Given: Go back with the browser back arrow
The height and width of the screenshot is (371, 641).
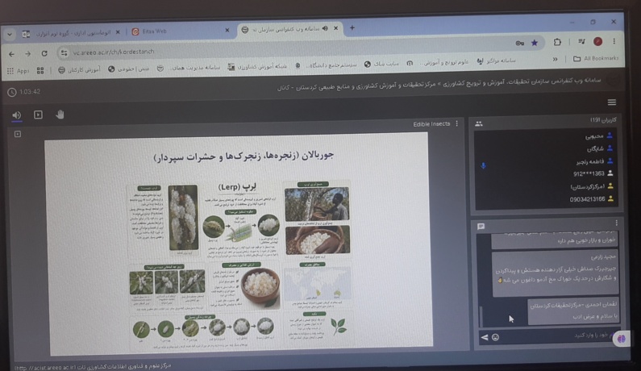Looking at the screenshot, I should point(11,54).
